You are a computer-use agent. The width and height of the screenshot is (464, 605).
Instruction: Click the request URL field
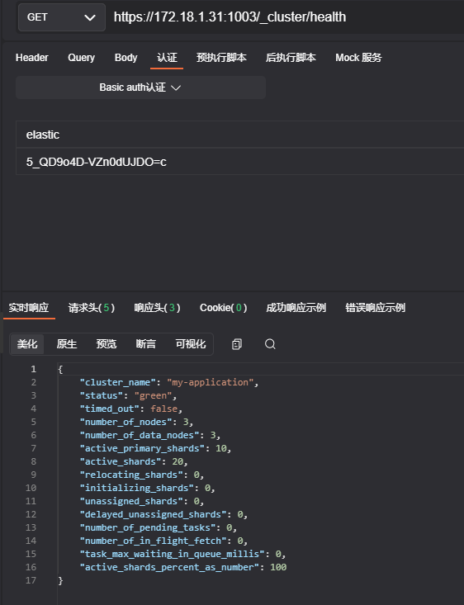(x=287, y=17)
